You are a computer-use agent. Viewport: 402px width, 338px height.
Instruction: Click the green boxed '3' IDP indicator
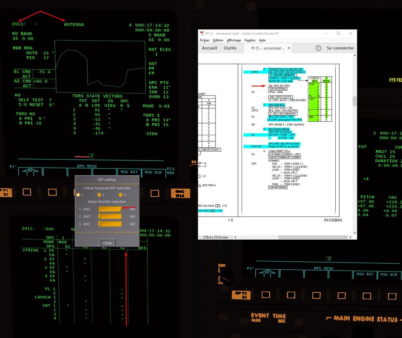click(329, 259)
